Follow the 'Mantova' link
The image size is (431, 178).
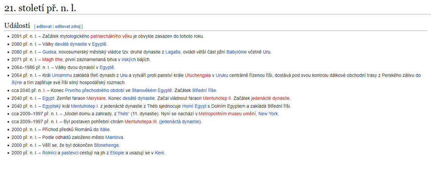[114, 137]
